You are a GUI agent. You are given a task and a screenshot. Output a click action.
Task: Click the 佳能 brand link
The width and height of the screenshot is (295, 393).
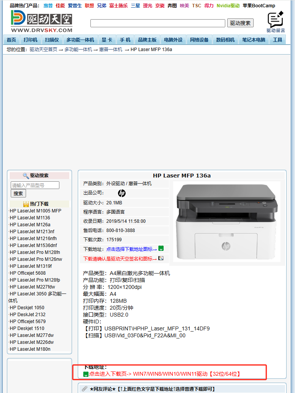pos(60,6)
